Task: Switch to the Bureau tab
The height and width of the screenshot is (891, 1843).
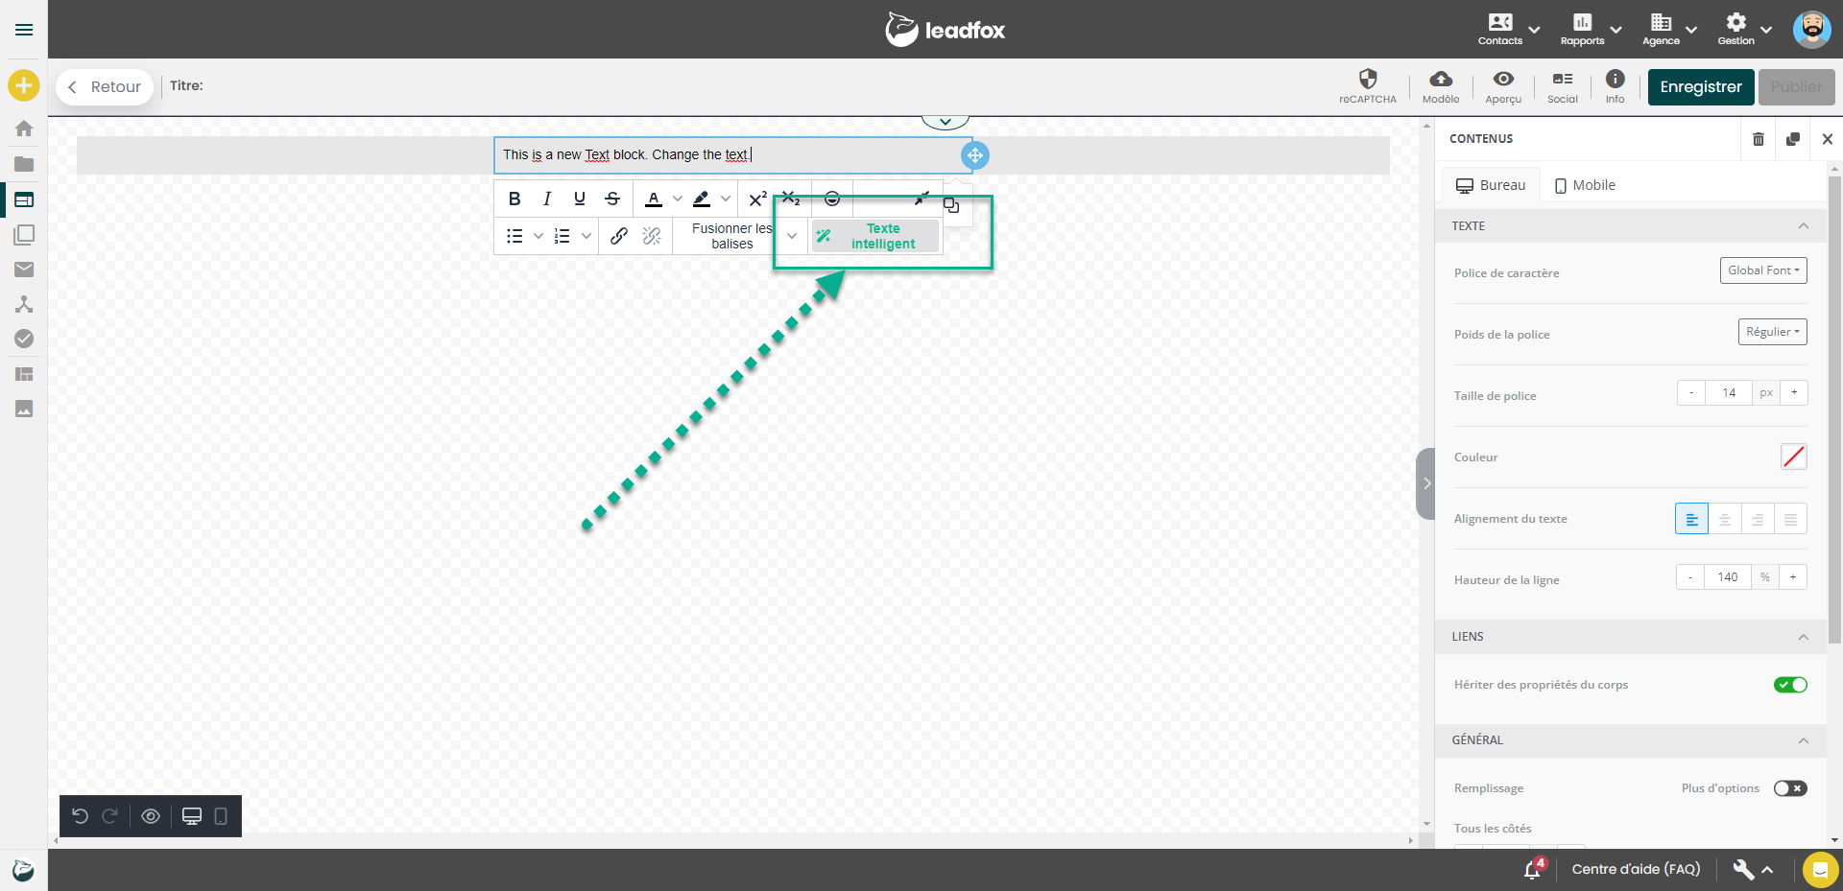Action: tap(1491, 185)
